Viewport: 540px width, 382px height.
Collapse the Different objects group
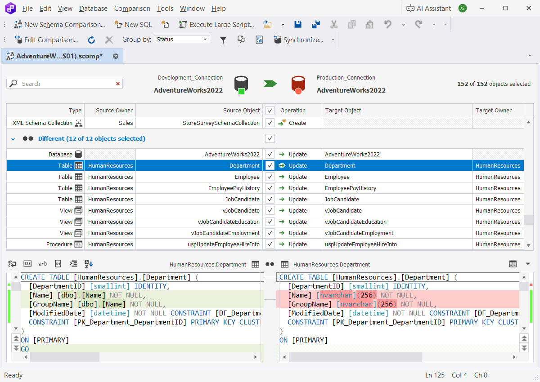(x=13, y=139)
